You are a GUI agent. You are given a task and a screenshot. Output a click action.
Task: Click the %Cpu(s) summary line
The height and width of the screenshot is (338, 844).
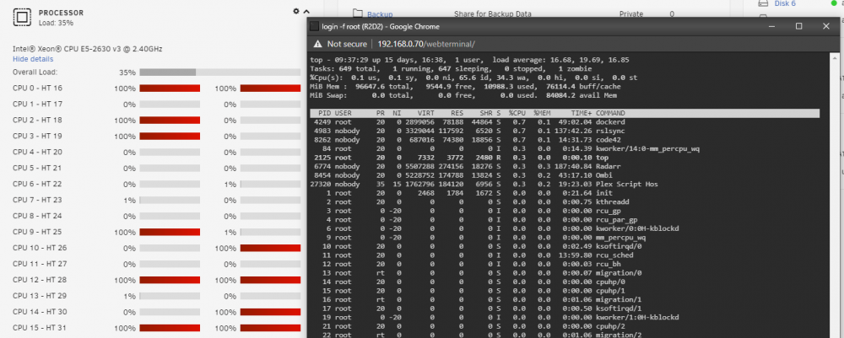[x=473, y=78]
